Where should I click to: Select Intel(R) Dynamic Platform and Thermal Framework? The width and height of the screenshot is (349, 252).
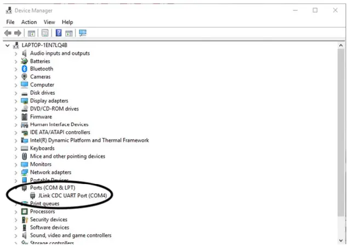point(89,140)
